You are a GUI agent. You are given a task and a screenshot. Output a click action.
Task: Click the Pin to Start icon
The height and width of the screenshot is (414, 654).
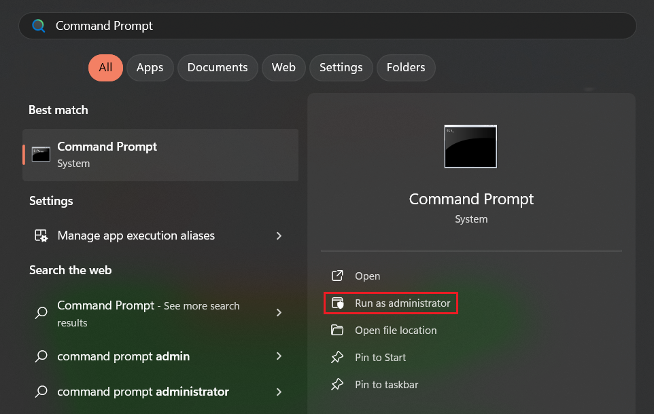point(337,358)
